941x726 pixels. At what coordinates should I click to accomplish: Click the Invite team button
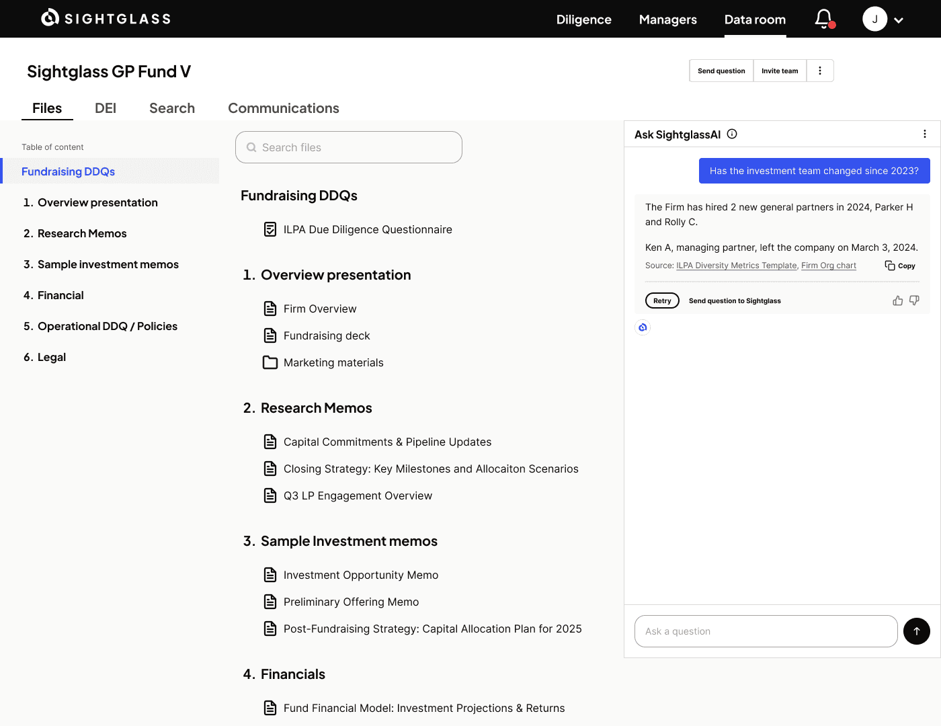(x=780, y=71)
